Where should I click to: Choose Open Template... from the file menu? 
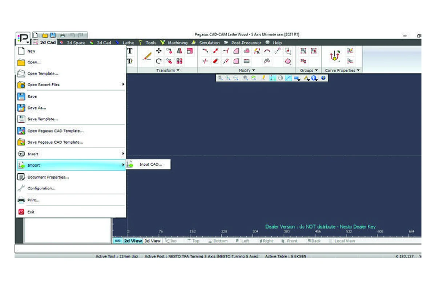click(x=71, y=74)
